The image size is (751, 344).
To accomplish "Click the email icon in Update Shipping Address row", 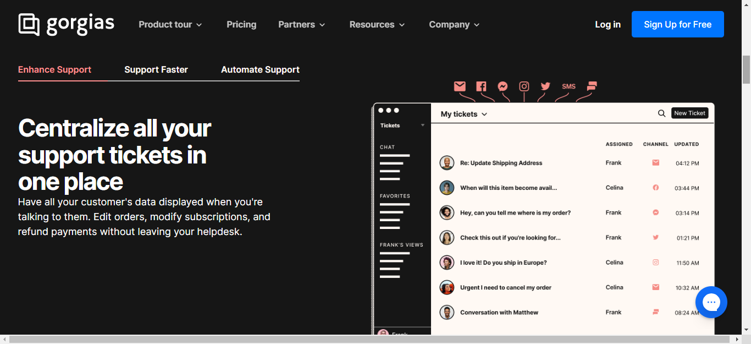I will 655,163.
